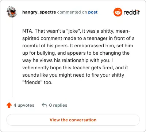This screenshot has width=146, height=132.
Task: Click the word "vehemently" in the comment
Action: coord(35,67)
